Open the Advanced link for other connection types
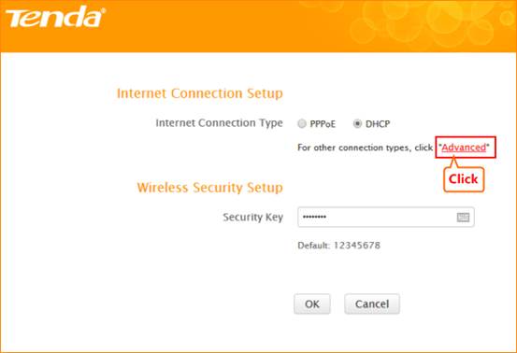517x353 pixels. pyautogui.click(x=464, y=148)
